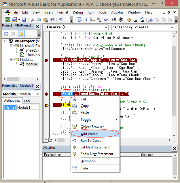Screen dimensions: 180x183
Task: Choose Show Next Statement in context menu
Action: point(95,154)
